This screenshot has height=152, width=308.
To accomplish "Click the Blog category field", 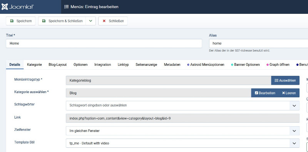I will (159, 93).
